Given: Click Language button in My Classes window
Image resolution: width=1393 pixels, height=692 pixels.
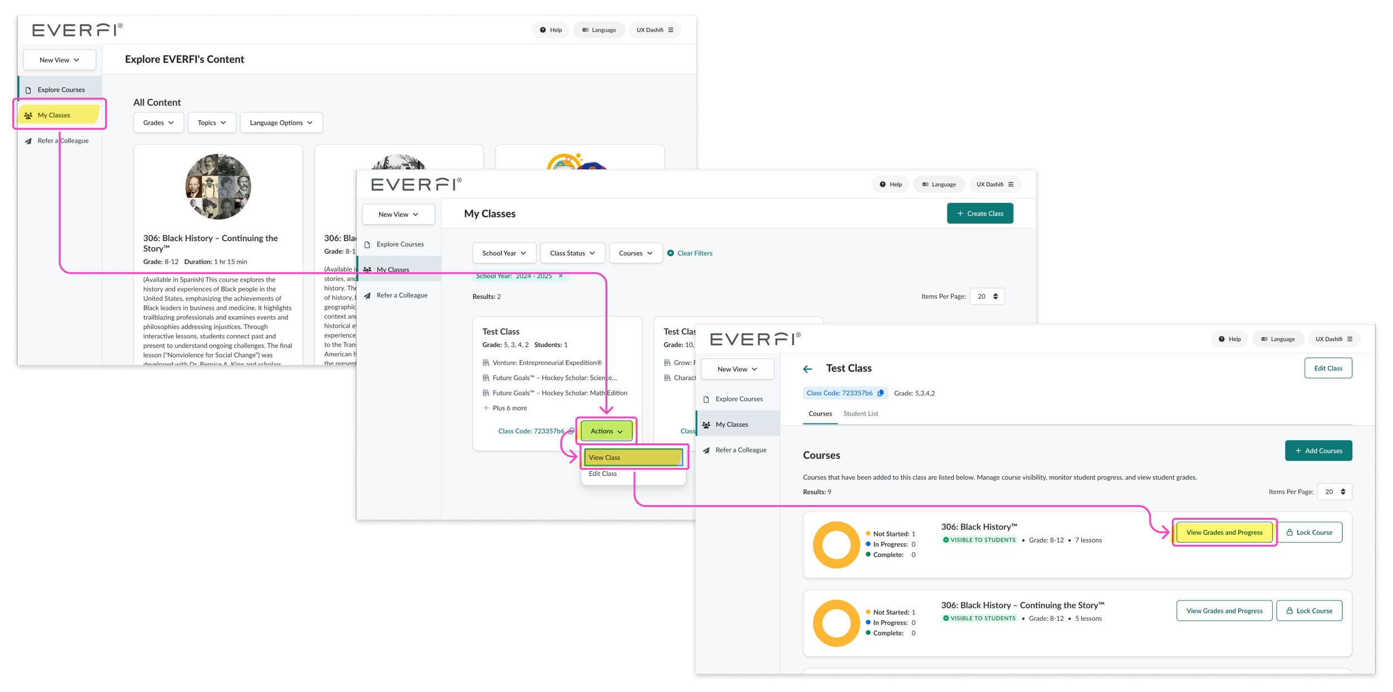Looking at the screenshot, I should pyautogui.click(x=939, y=184).
